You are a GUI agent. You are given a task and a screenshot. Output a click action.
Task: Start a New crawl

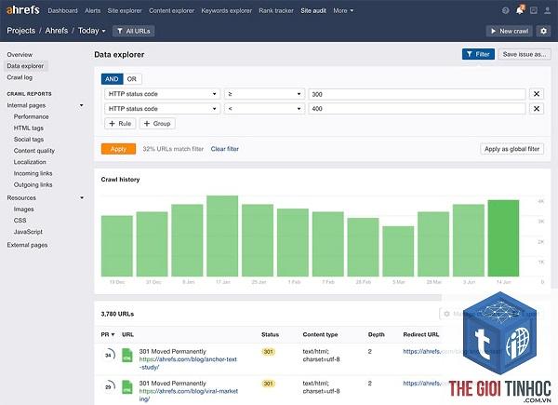tap(510, 31)
